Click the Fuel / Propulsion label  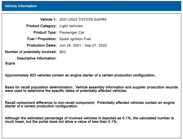[42, 39]
